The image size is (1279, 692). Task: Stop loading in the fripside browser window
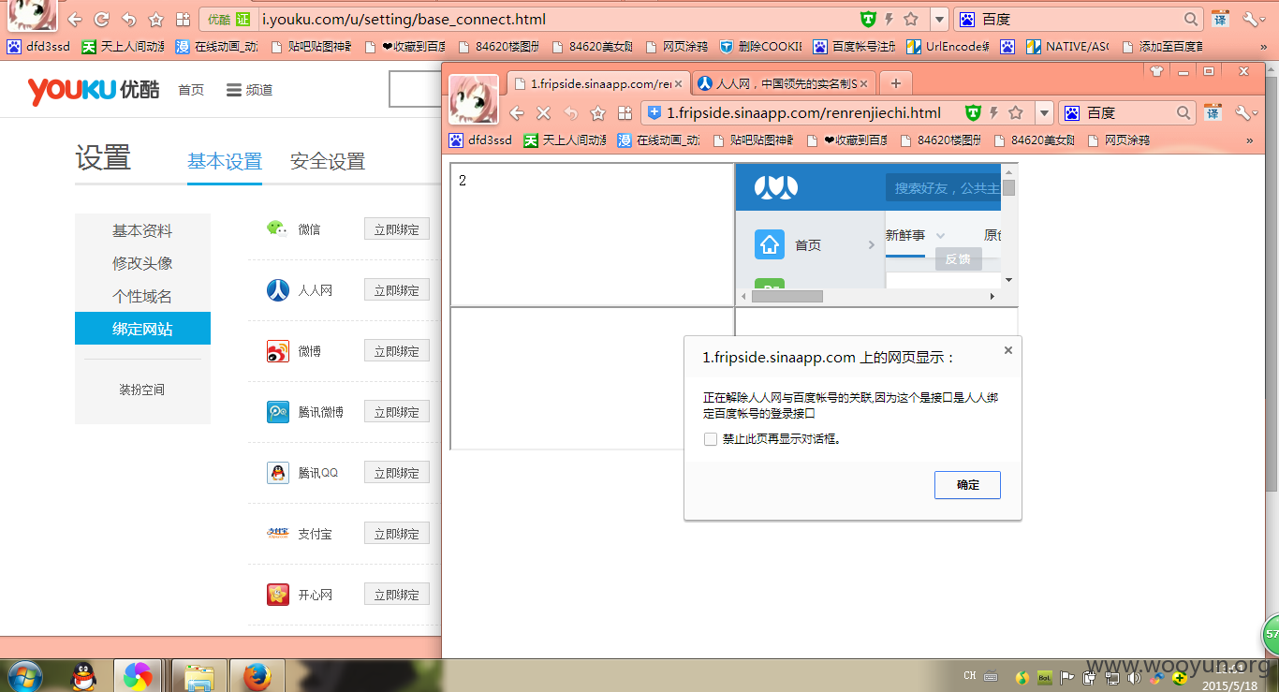(x=543, y=113)
